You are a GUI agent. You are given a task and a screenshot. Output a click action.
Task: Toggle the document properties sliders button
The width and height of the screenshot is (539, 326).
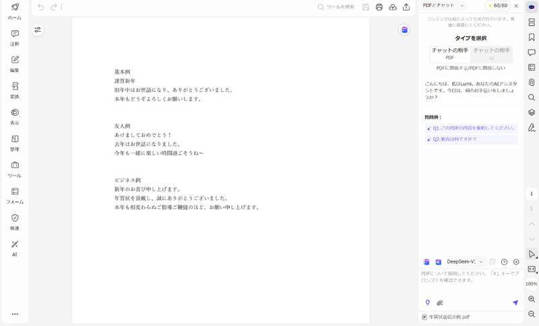coord(38,30)
